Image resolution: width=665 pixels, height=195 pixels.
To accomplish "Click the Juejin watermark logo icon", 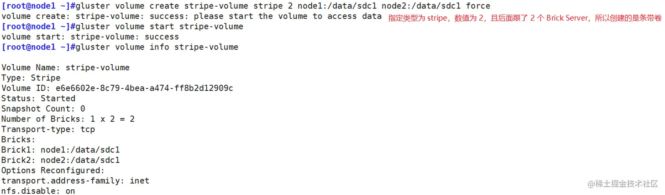I will pyautogui.click(x=591, y=184).
